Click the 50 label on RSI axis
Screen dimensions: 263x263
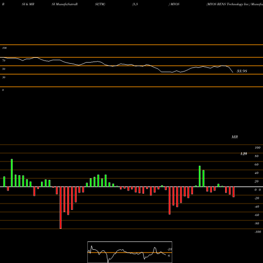(x=4, y=69)
